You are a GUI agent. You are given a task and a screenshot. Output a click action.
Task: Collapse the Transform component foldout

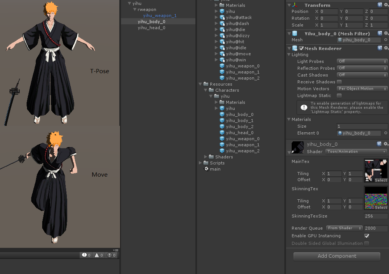(x=289, y=5)
